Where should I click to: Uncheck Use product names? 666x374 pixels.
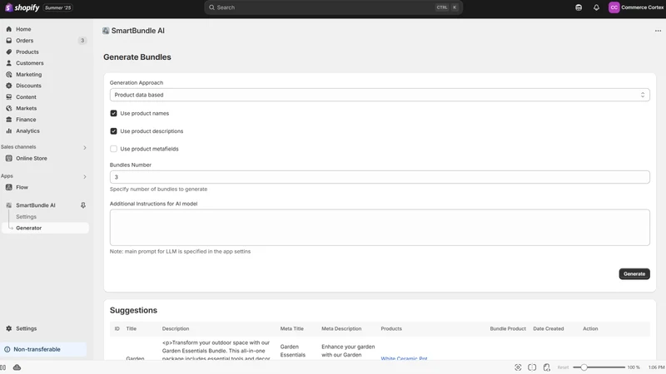[x=113, y=113]
